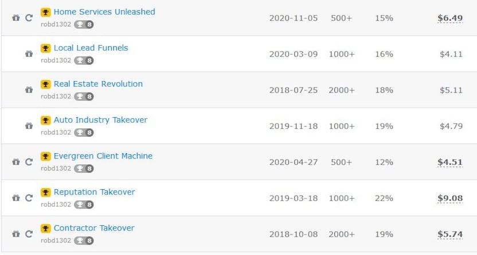This screenshot has width=477, height=255.
Task: Click the badge next to robd1302 under Auto Industry Takeover
Action: (84, 133)
